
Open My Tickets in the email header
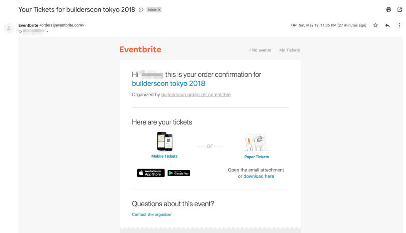[289, 50]
